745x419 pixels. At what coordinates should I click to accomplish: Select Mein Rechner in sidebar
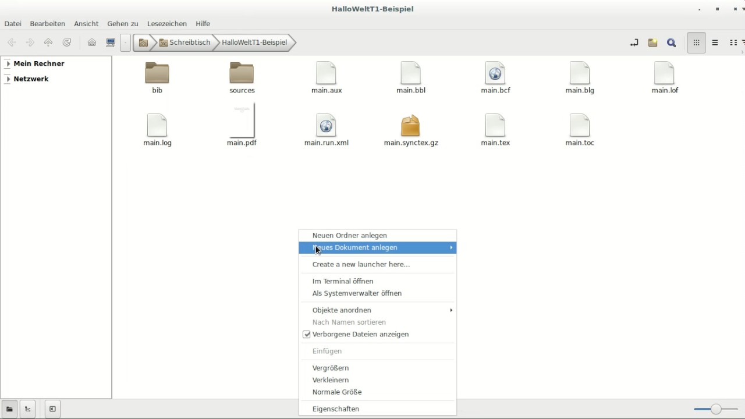coord(39,63)
